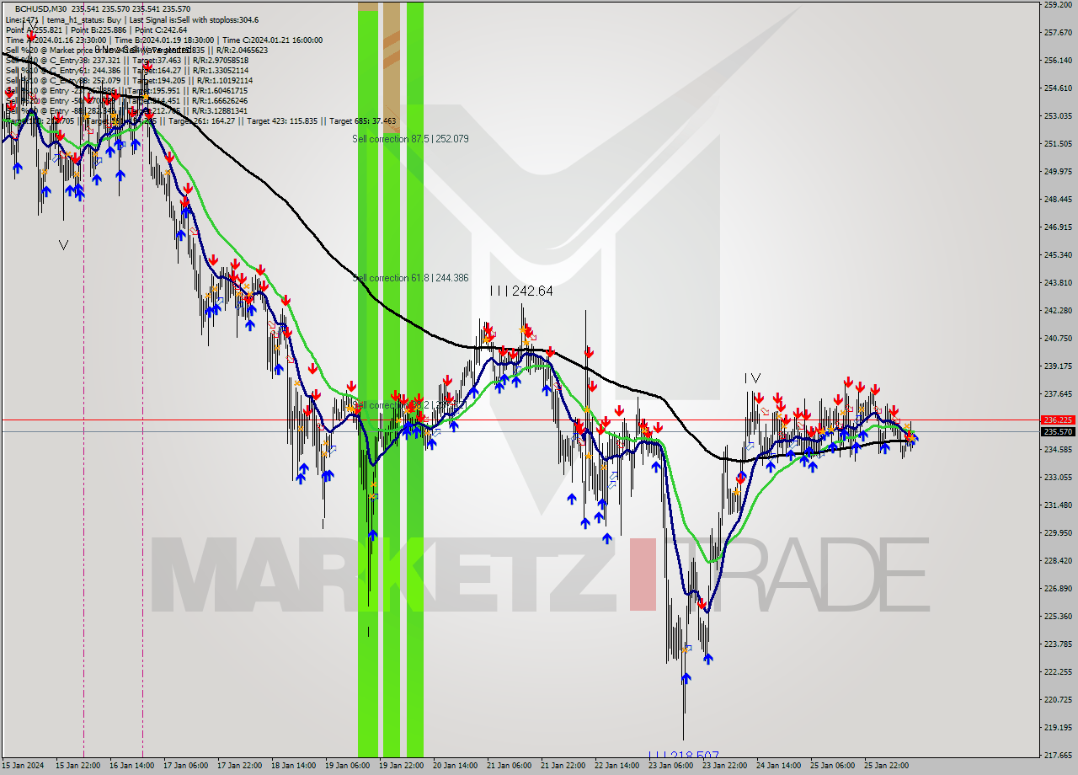1078x775 pixels.
Task: Click 'Time C:2024.01.21 16:00:00' text
Action: coord(271,40)
